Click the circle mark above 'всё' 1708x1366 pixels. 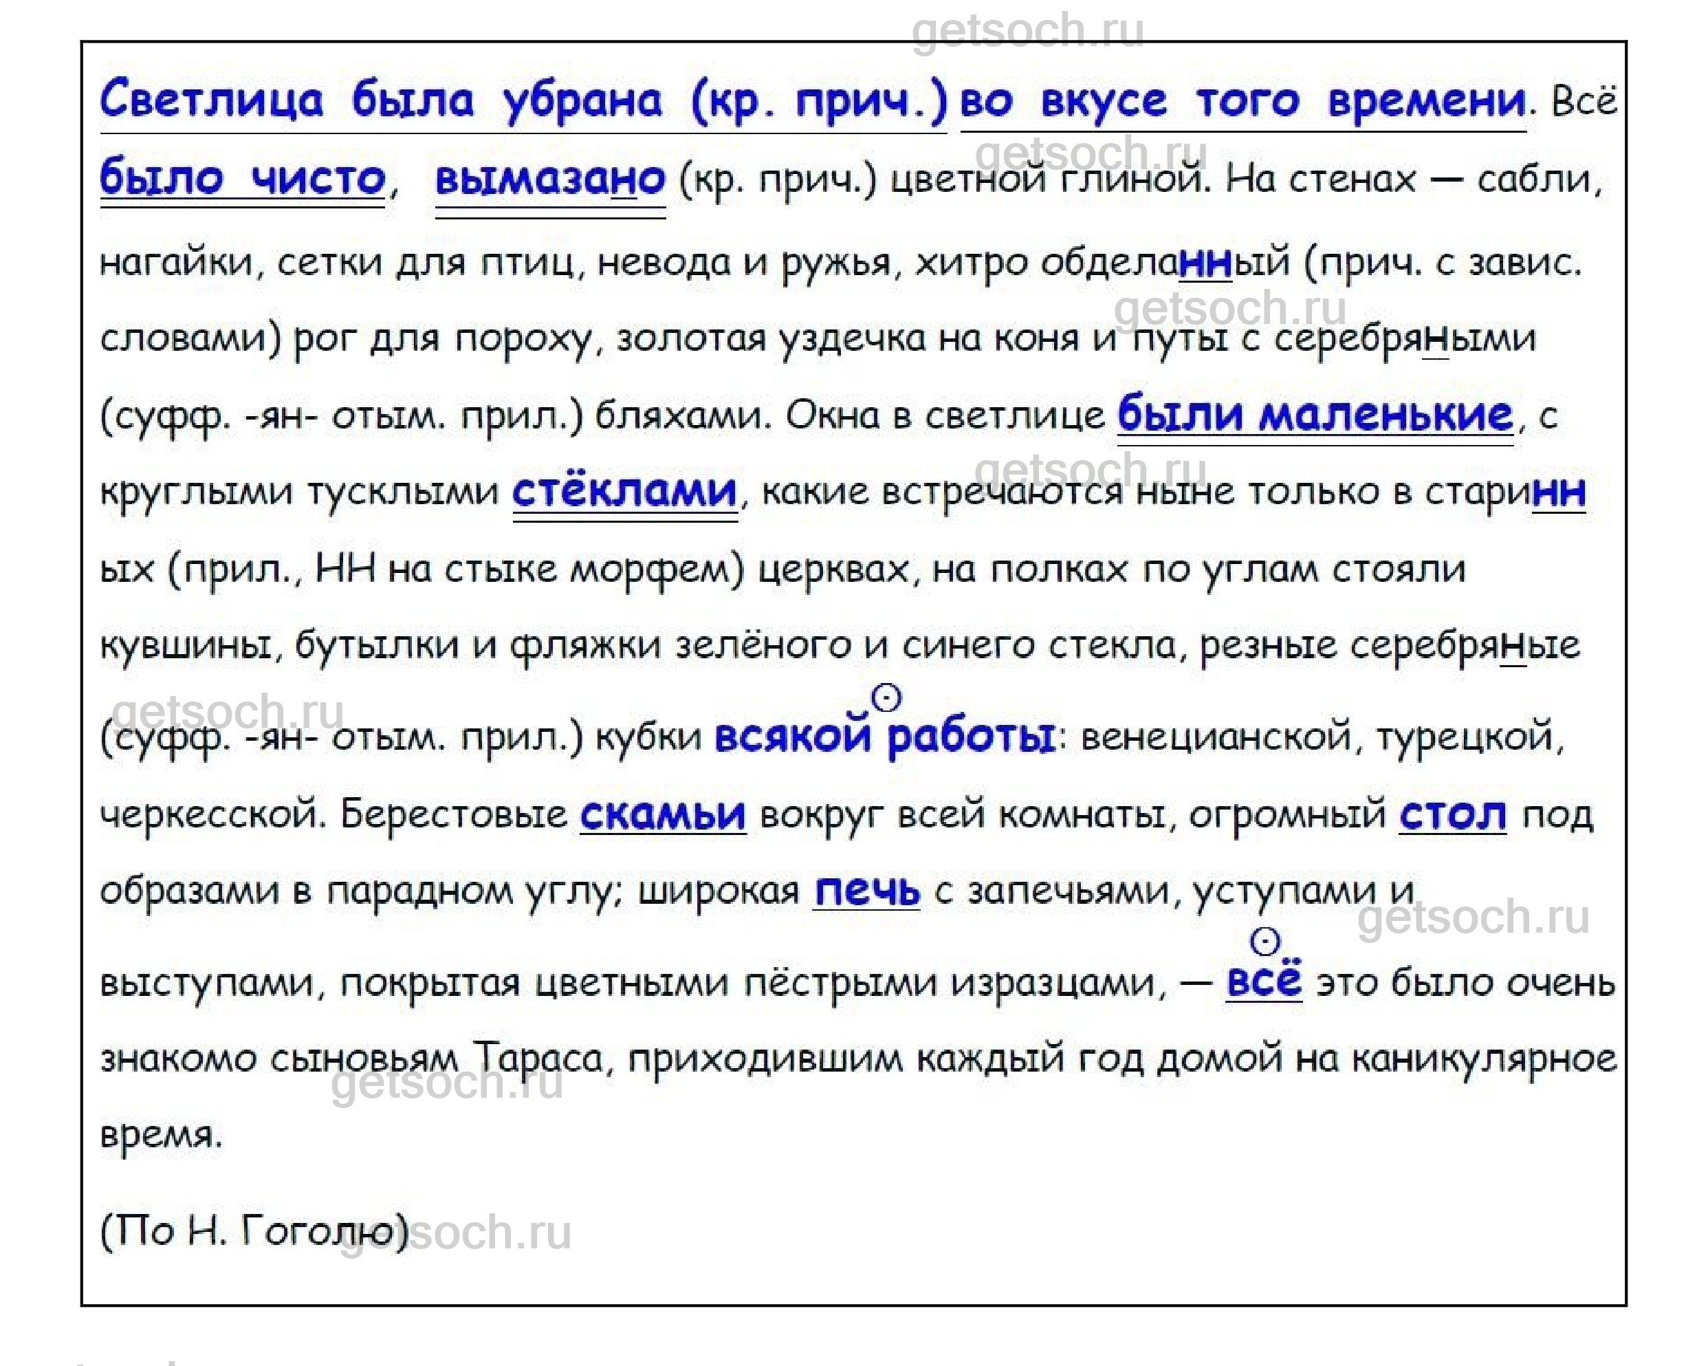1264,942
